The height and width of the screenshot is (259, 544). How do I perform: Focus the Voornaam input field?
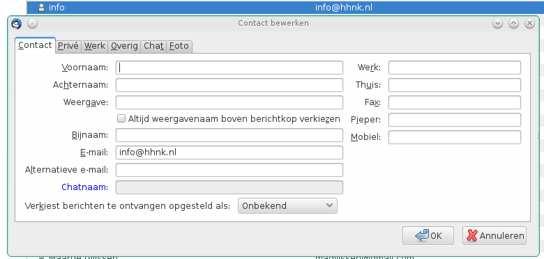coord(229,68)
